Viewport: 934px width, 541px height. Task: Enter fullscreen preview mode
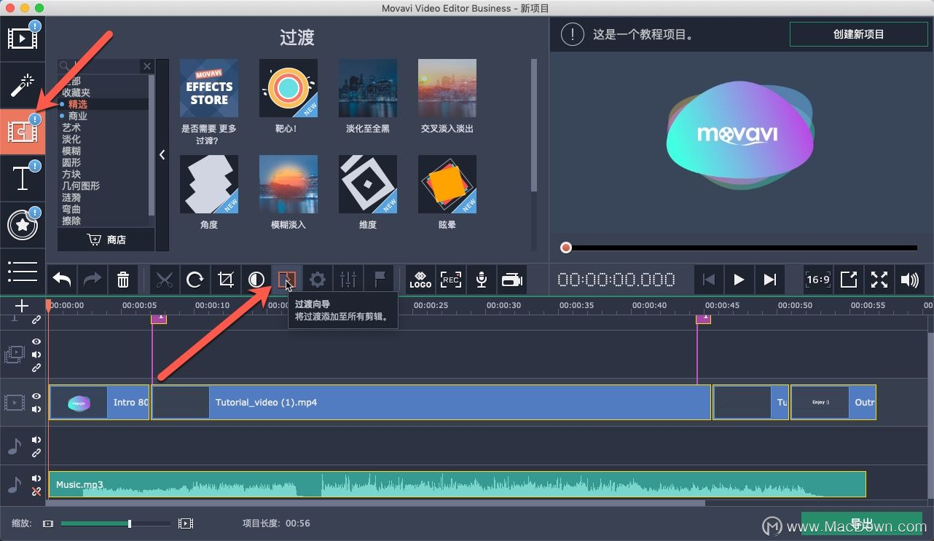click(x=879, y=280)
